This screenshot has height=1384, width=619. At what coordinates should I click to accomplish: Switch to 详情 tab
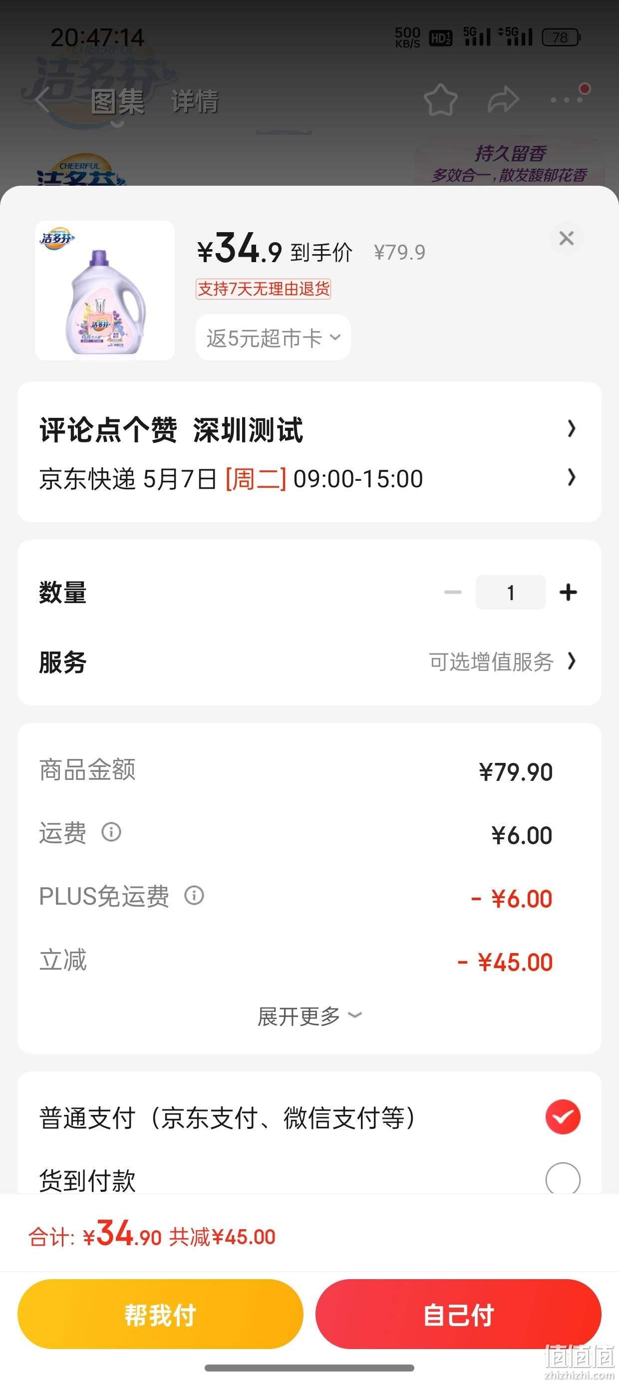coord(195,101)
